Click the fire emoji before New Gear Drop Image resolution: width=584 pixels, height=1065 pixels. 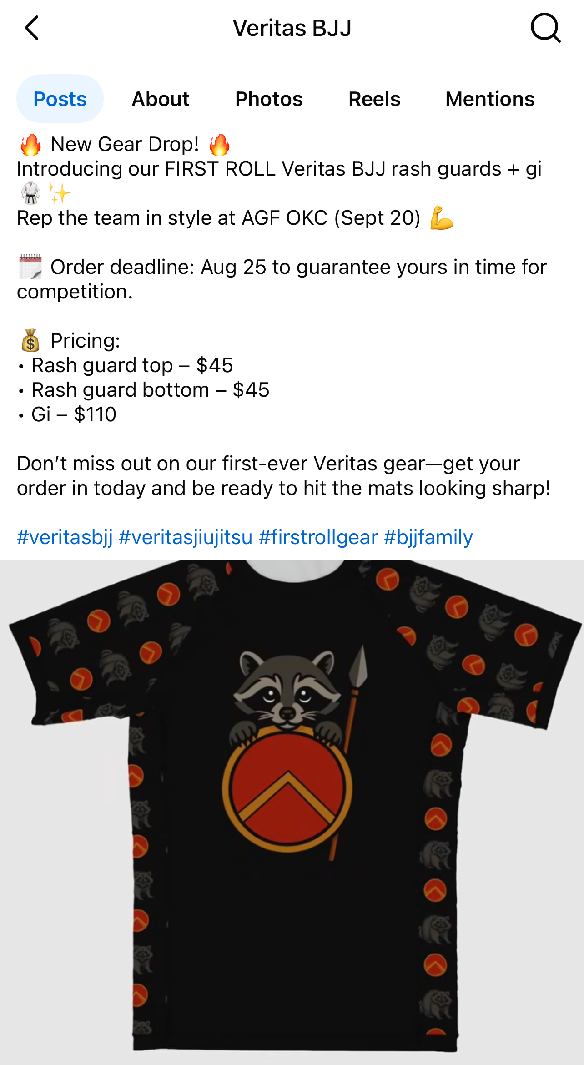30,145
